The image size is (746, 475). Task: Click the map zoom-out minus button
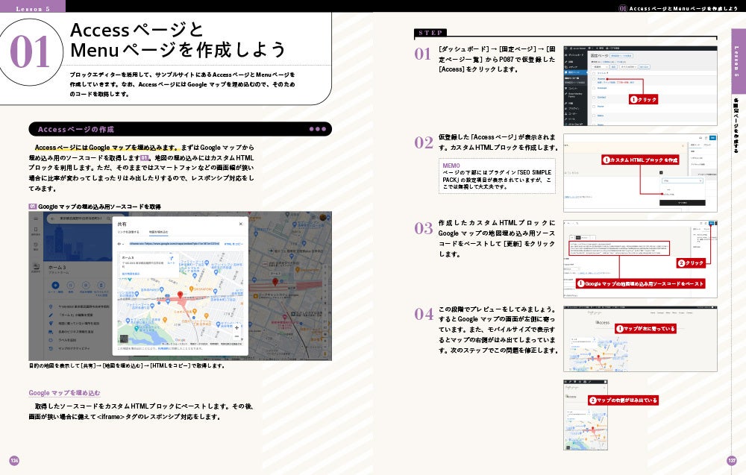point(237,336)
